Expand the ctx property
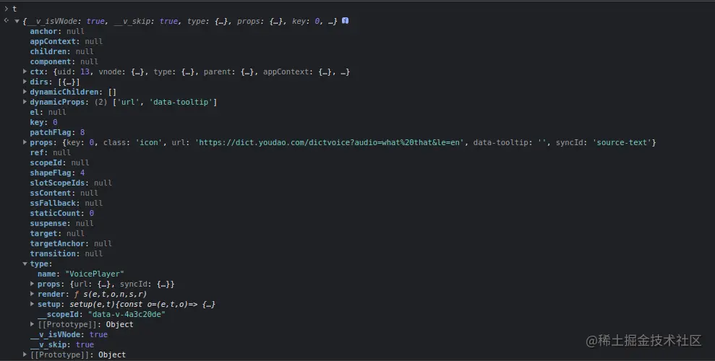 point(25,72)
